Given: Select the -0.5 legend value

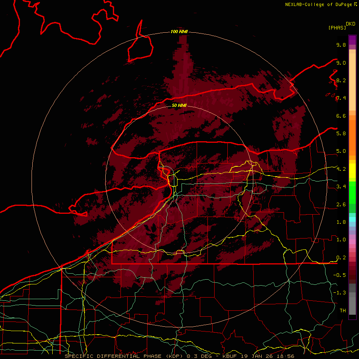Looking at the screenshot, I should click(x=339, y=275).
